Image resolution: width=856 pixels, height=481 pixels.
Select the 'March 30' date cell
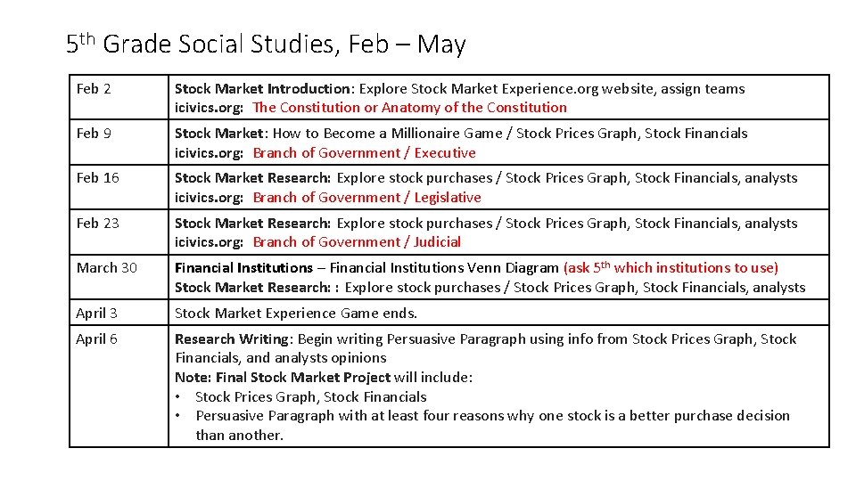click(119, 277)
